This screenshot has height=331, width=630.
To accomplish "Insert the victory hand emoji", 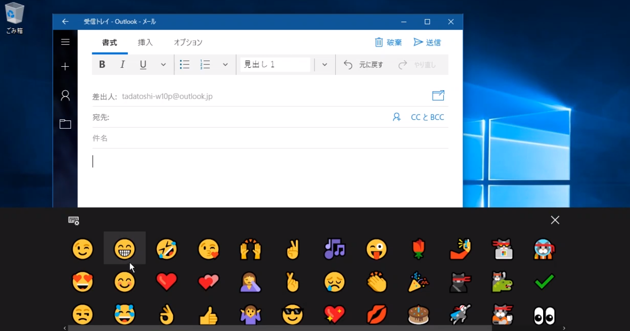I will pos(292,249).
